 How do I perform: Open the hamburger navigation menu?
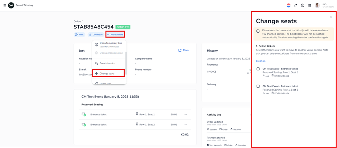point(4,5)
